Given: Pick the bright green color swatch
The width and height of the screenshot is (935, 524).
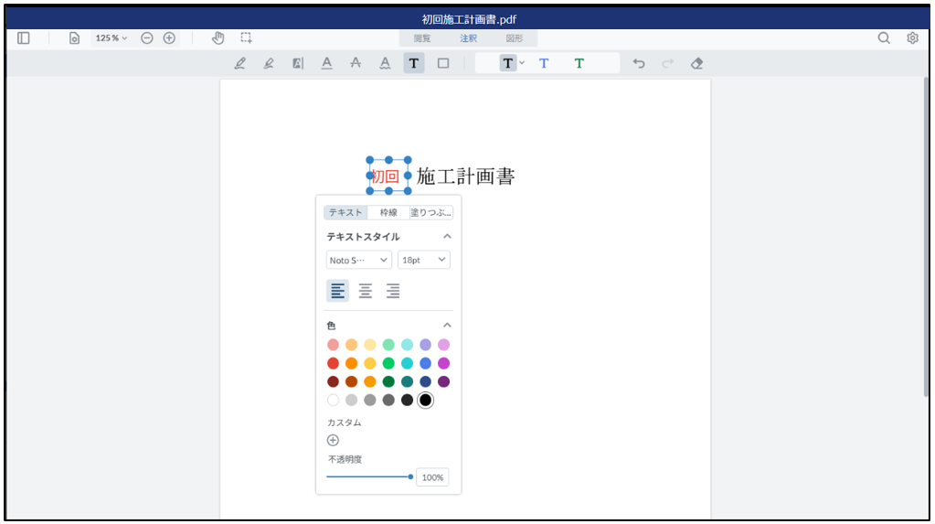Looking at the screenshot, I should (388, 363).
